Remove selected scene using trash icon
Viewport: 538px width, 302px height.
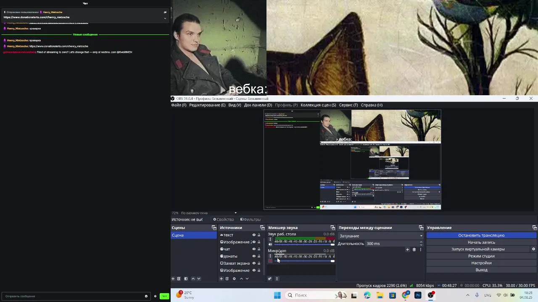(x=179, y=279)
